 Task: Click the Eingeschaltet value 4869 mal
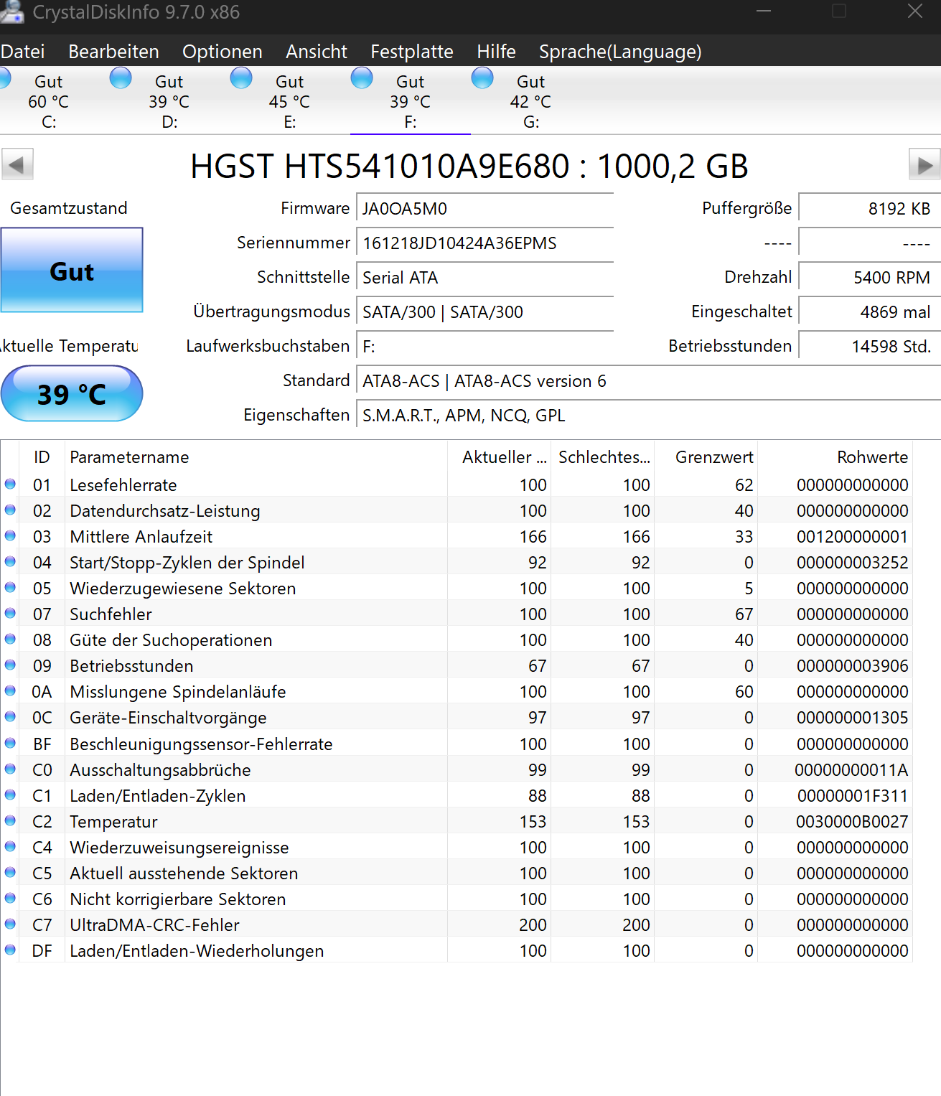(x=869, y=312)
